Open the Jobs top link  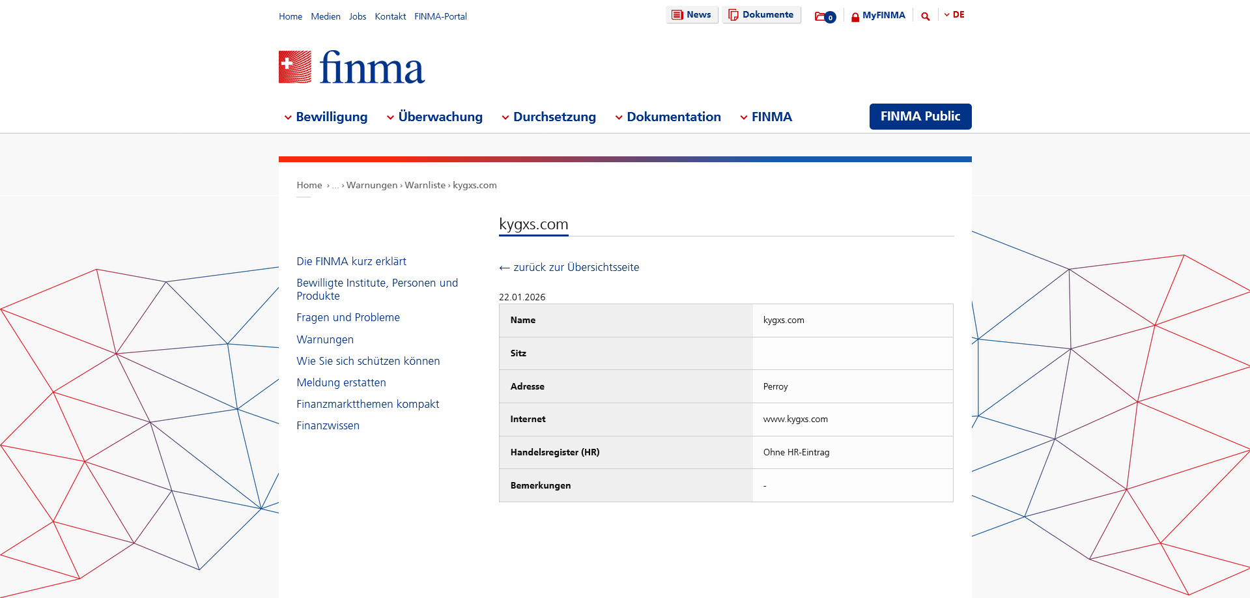click(358, 16)
